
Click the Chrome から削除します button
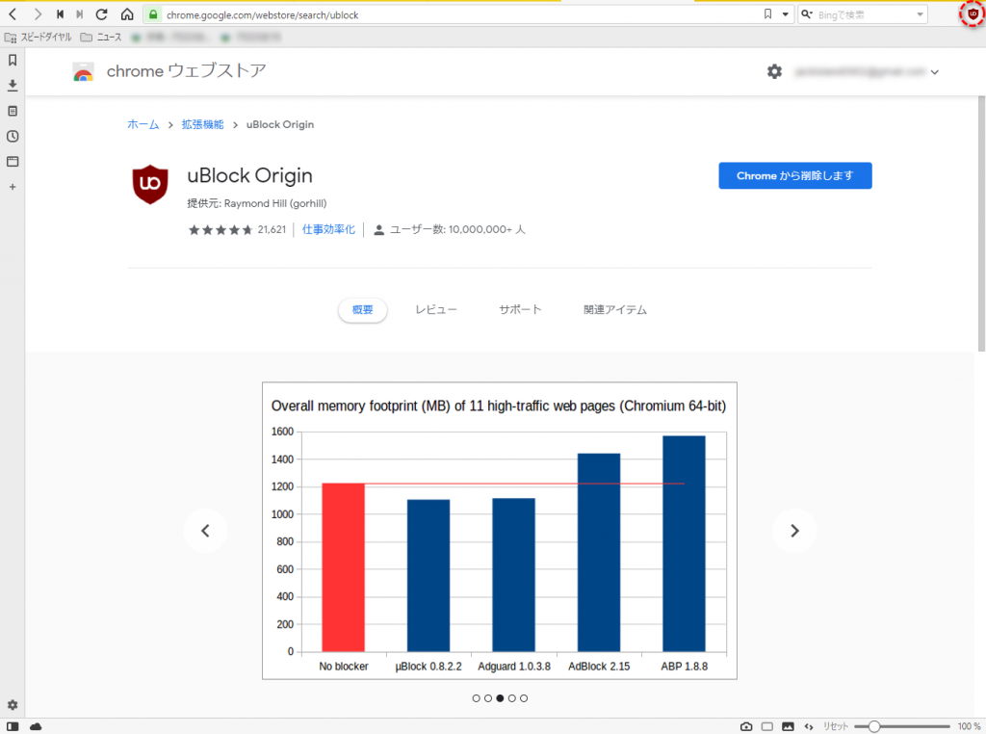tap(794, 175)
